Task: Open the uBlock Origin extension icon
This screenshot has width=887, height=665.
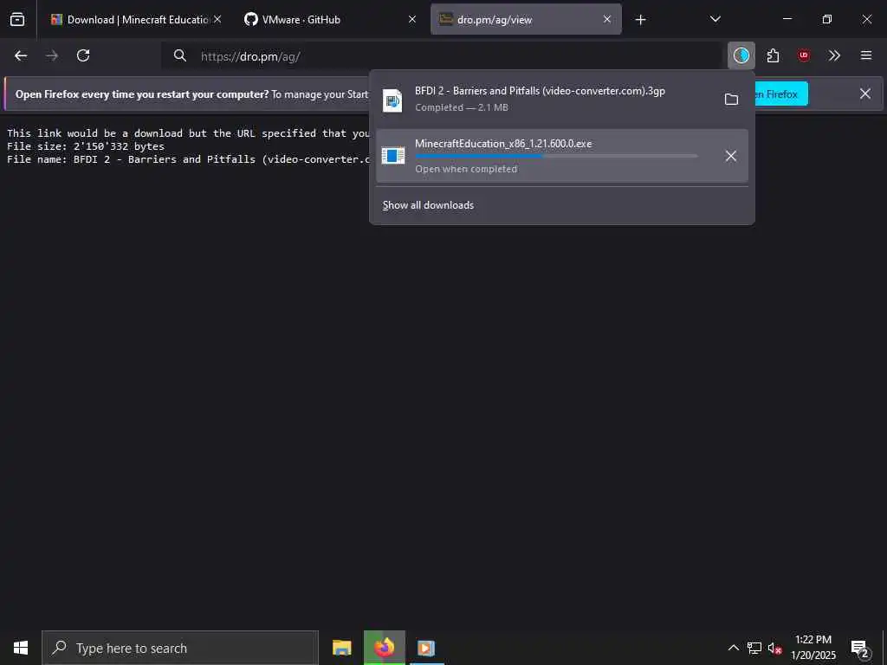Action: coord(803,55)
